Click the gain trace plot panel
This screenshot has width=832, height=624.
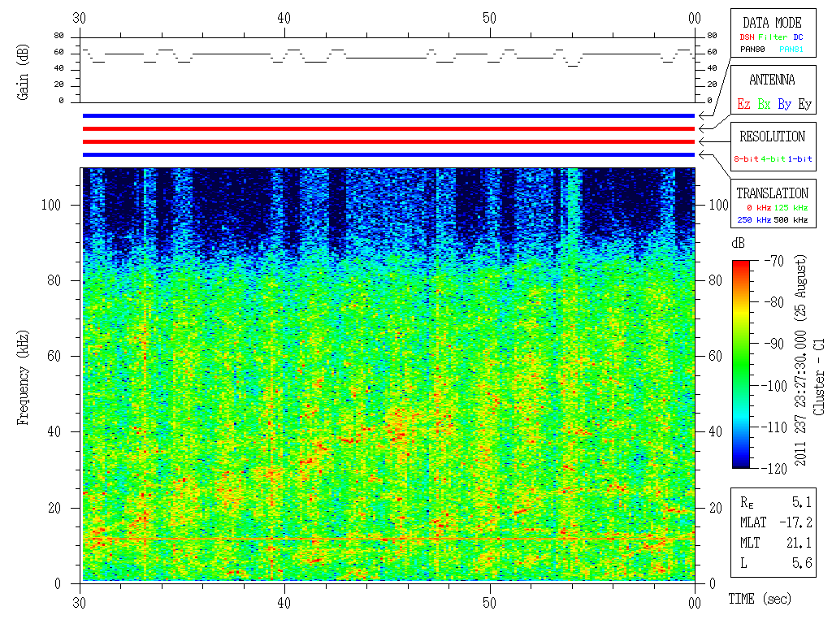click(388, 70)
